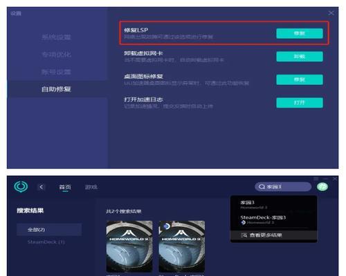Viewport: 346px width, 276px height.
Task: Choose the 家园3 Homeworld 3 suggestion
Action: [x=274, y=204]
